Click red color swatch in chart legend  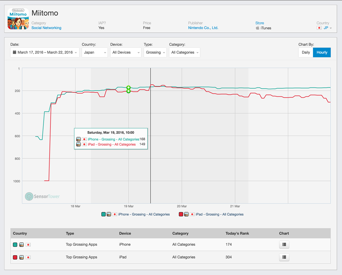click(x=181, y=215)
